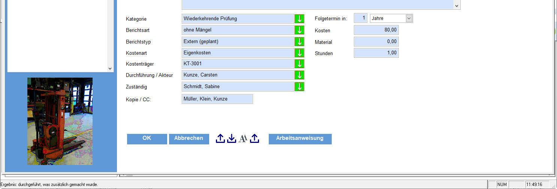Click the status bar text 'Ergebnis: durchgeführt'
557x189 pixels.
(x=49, y=184)
